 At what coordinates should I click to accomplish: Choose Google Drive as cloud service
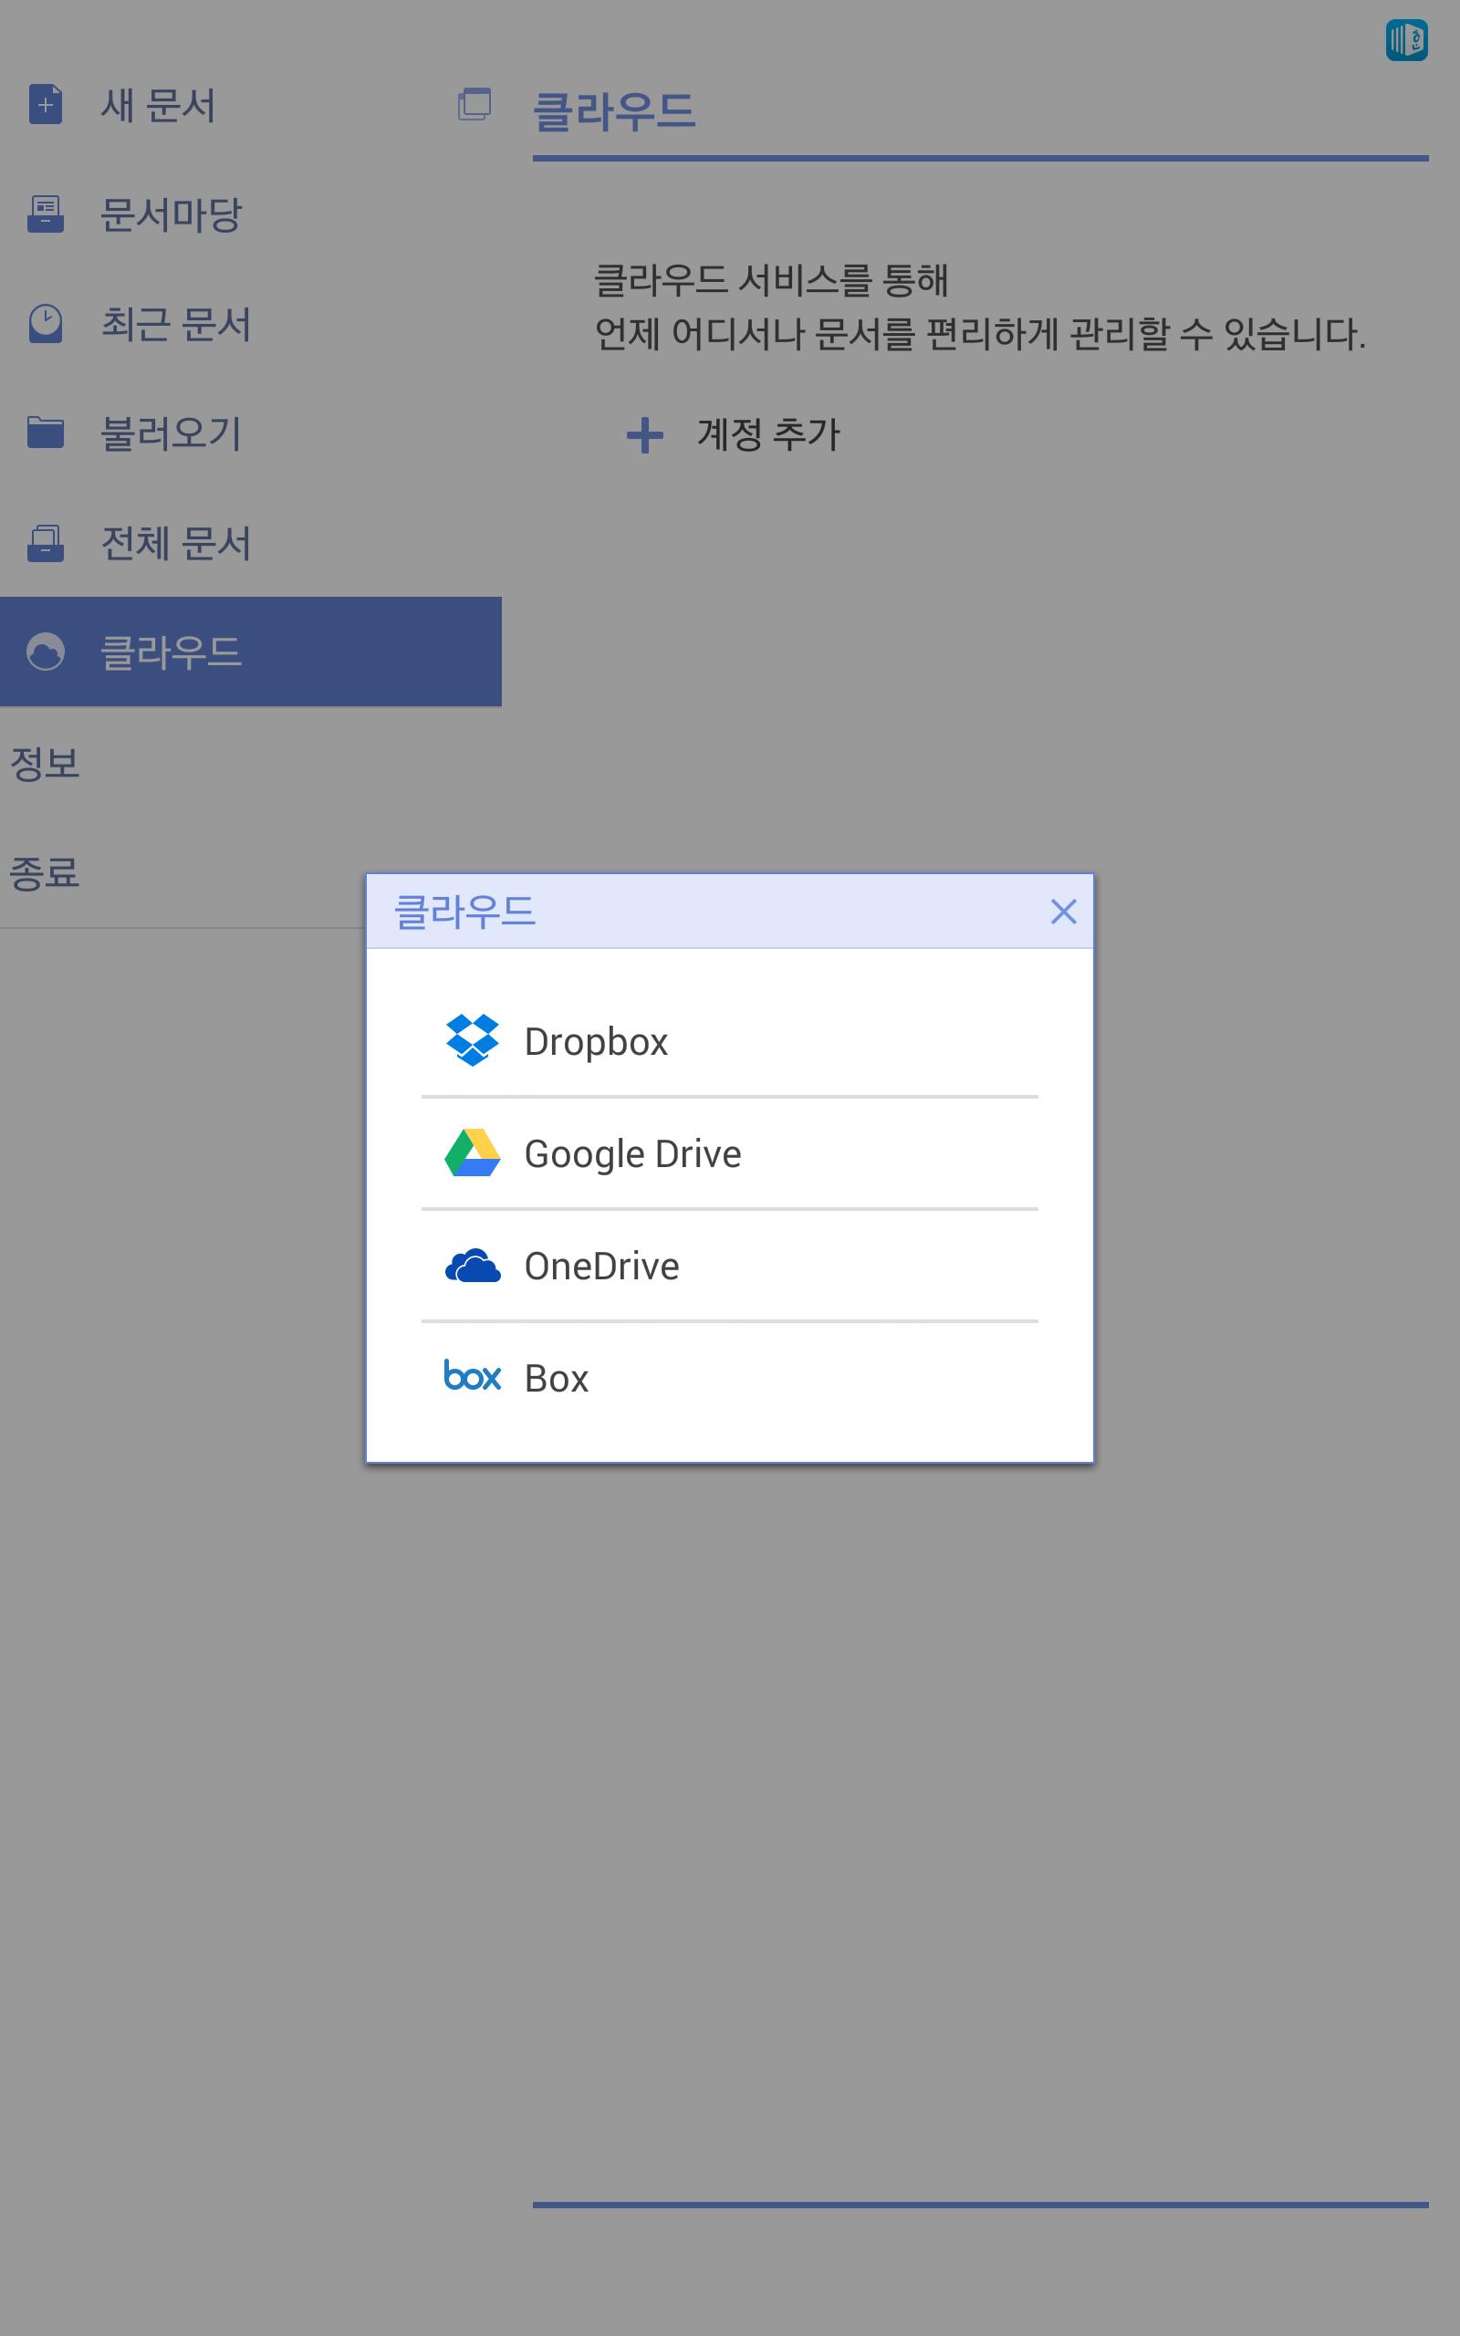coord(729,1152)
